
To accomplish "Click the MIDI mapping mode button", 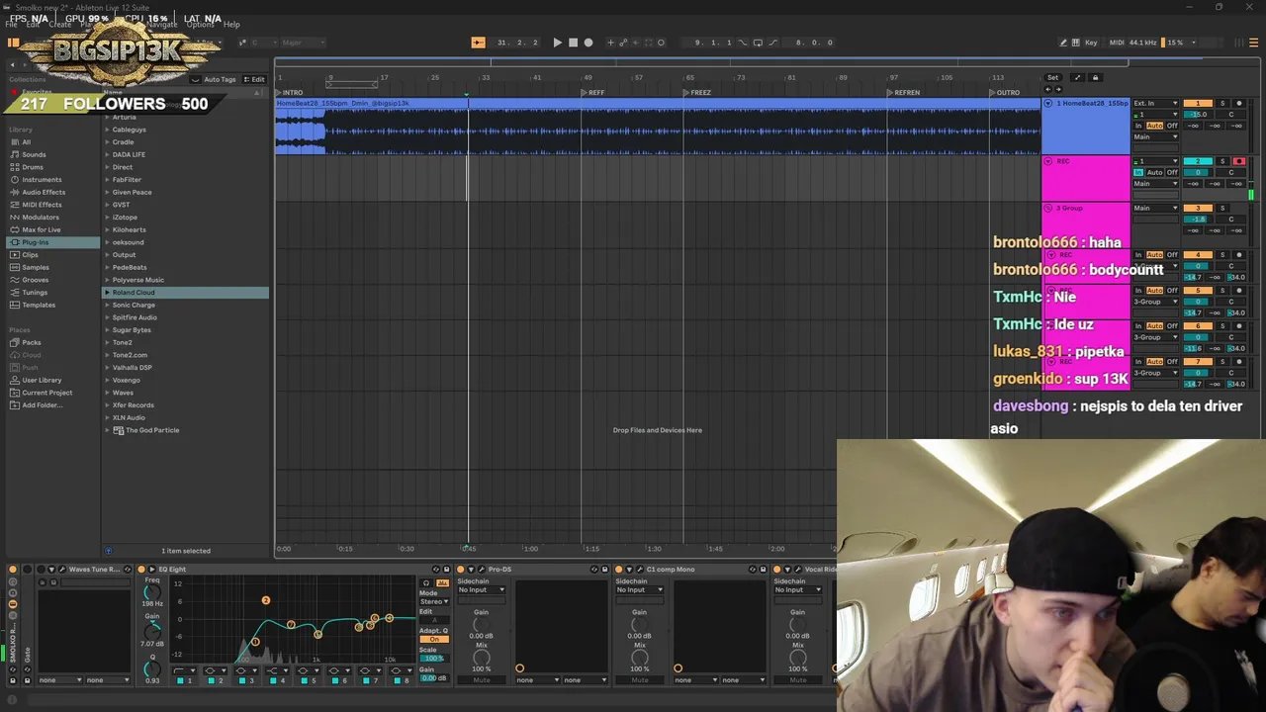I will (x=1117, y=43).
